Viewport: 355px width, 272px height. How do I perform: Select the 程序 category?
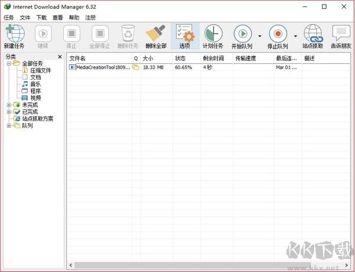(x=36, y=91)
